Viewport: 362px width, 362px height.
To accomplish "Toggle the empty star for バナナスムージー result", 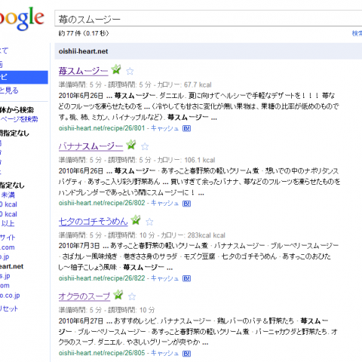I will pyautogui.click(x=145, y=146).
